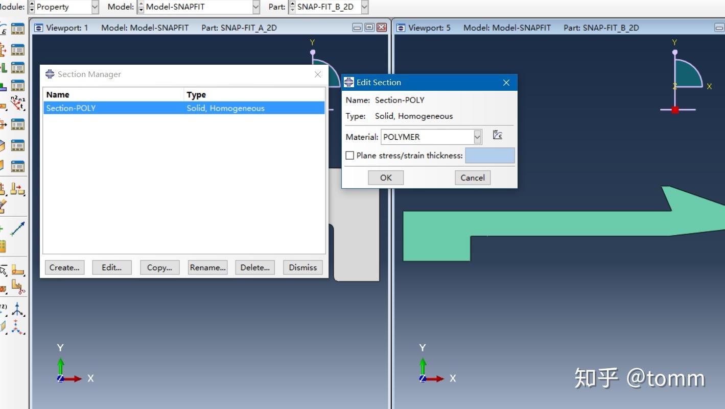Click the Part spinner arrows
Screen dimensions: 725x409
pyautogui.click(x=293, y=7)
